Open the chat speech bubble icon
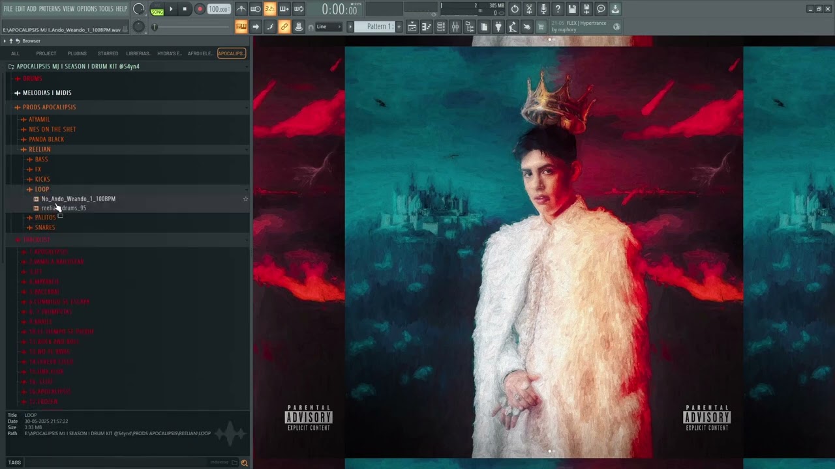835x469 pixels. pos(601,9)
